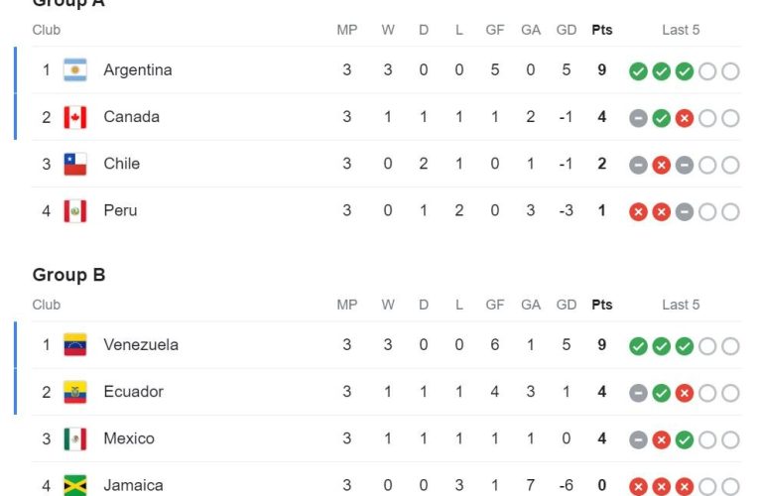Click Mexico's green win indicator
The height and width of the screenshot is (496, 759).
click(x=684, y=439)
